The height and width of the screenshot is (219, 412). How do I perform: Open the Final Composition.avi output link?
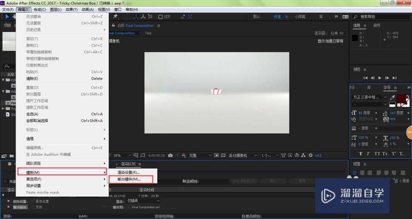pos(146,207)
